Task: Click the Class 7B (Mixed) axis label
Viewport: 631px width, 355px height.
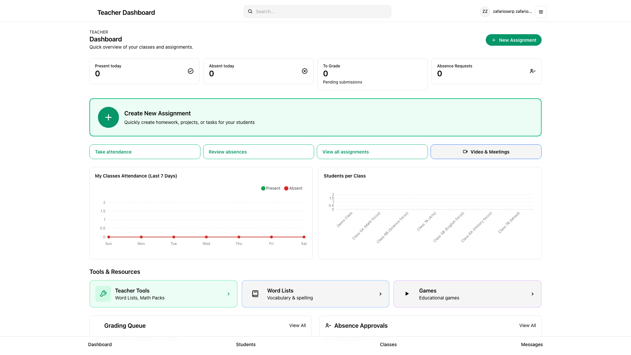Action: pyautogui.click(x=509, y=222)
